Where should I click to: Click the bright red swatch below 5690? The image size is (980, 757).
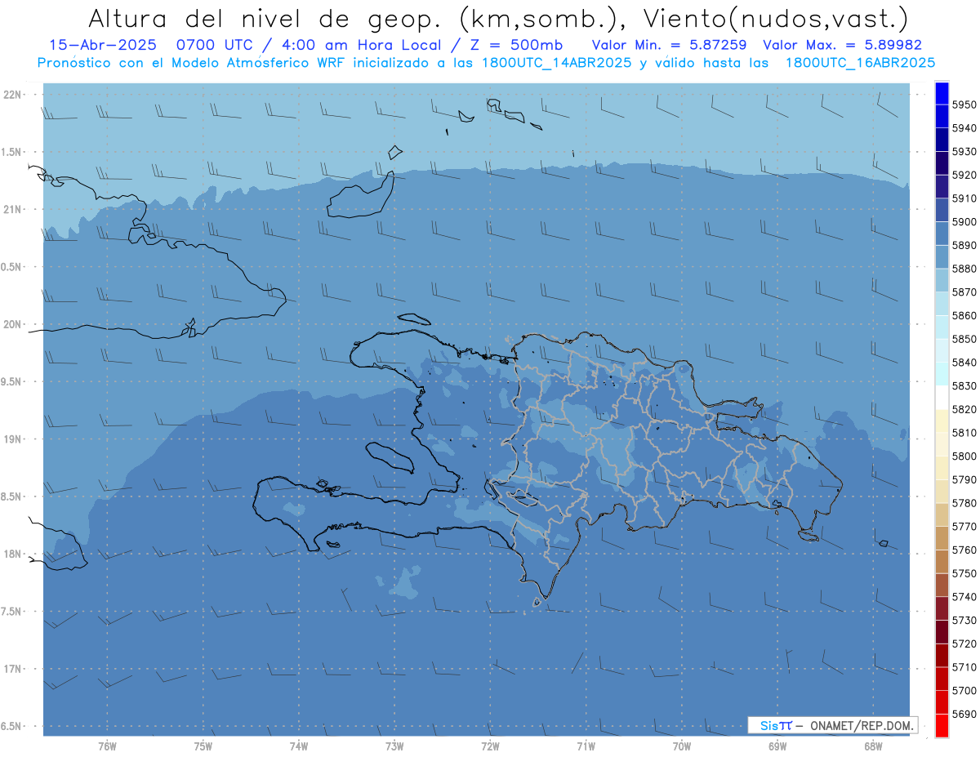(x=942, y=726)
